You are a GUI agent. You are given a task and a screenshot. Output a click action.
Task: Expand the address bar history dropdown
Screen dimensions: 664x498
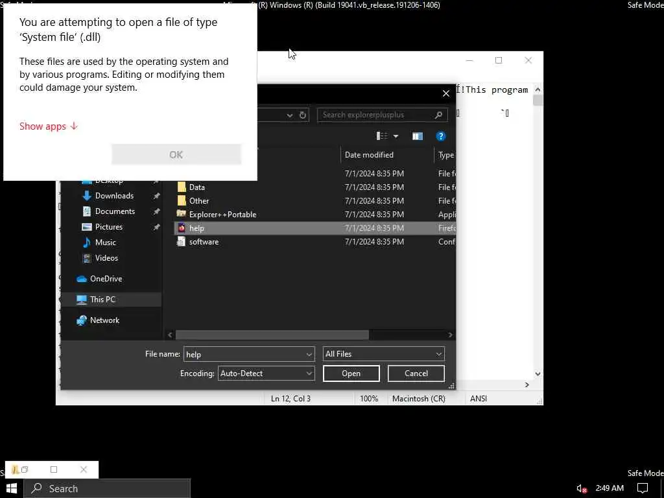tap(290, 115)
